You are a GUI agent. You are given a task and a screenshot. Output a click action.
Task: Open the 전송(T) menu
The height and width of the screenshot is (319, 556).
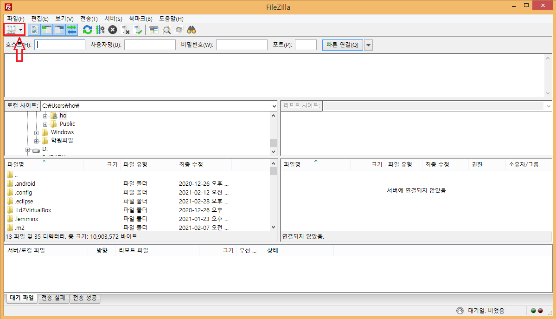(89, 19)
